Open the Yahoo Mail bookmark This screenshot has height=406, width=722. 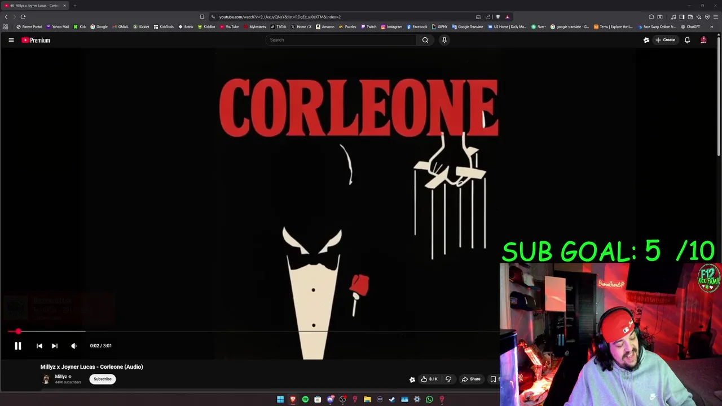tap(58, 27)
